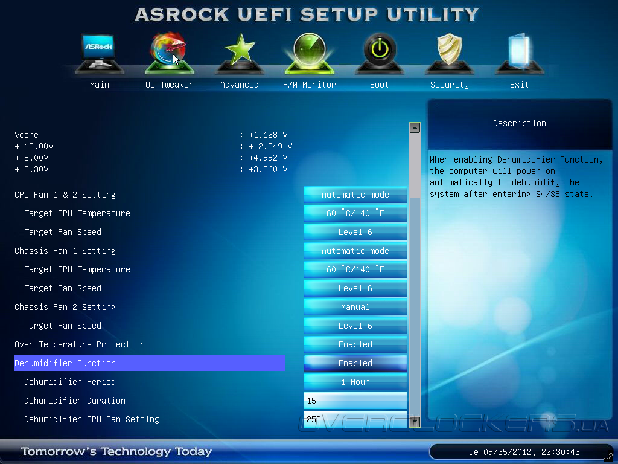The image size is (618, 464).
Task: Click the vertical scrollbar thumb
Action: point(415,306)
